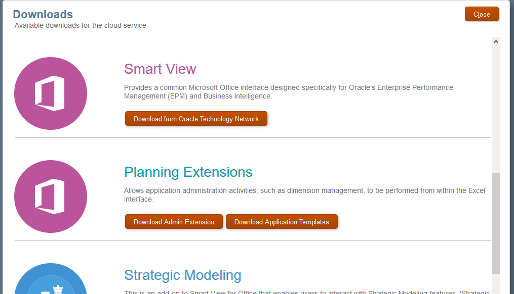Click the Downloads dialog title
Image resolution: width=514 pixels, height=294 pixels.
43,14
